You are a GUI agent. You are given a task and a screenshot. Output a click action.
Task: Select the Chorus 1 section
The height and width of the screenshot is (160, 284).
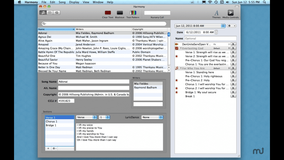[60, 121]
